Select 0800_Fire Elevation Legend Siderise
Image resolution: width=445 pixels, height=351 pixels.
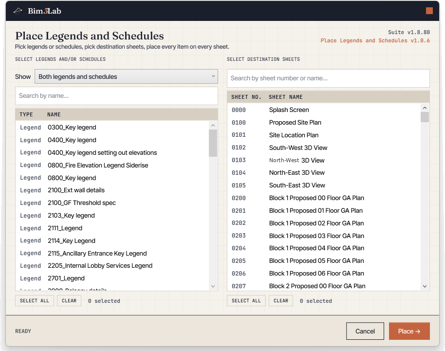[x=112, y=165]
